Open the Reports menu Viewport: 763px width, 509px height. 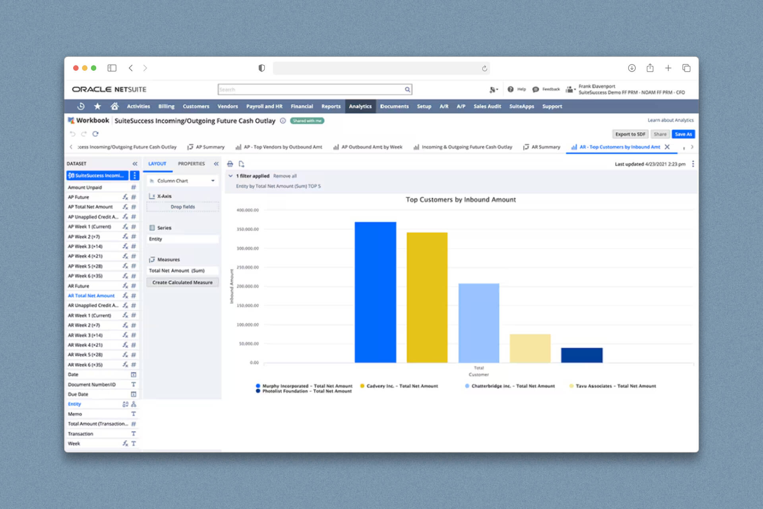click(x=331, y=106)
